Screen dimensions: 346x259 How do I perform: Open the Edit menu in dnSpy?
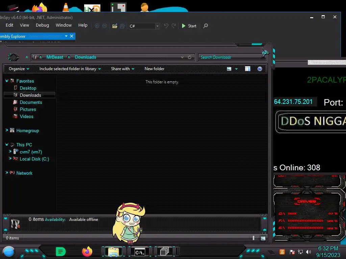[x=9, y=25]
